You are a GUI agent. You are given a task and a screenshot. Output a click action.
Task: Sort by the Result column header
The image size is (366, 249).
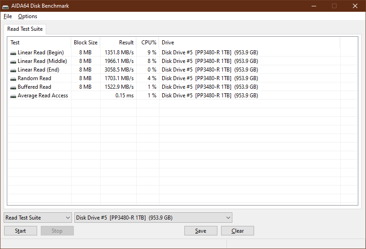pos(118,43)
